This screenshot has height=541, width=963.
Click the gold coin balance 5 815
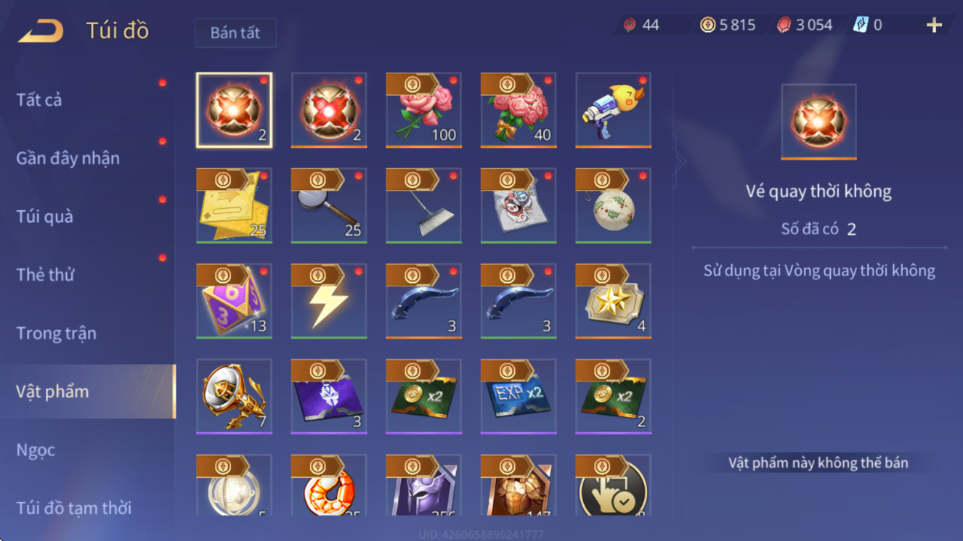728,25
